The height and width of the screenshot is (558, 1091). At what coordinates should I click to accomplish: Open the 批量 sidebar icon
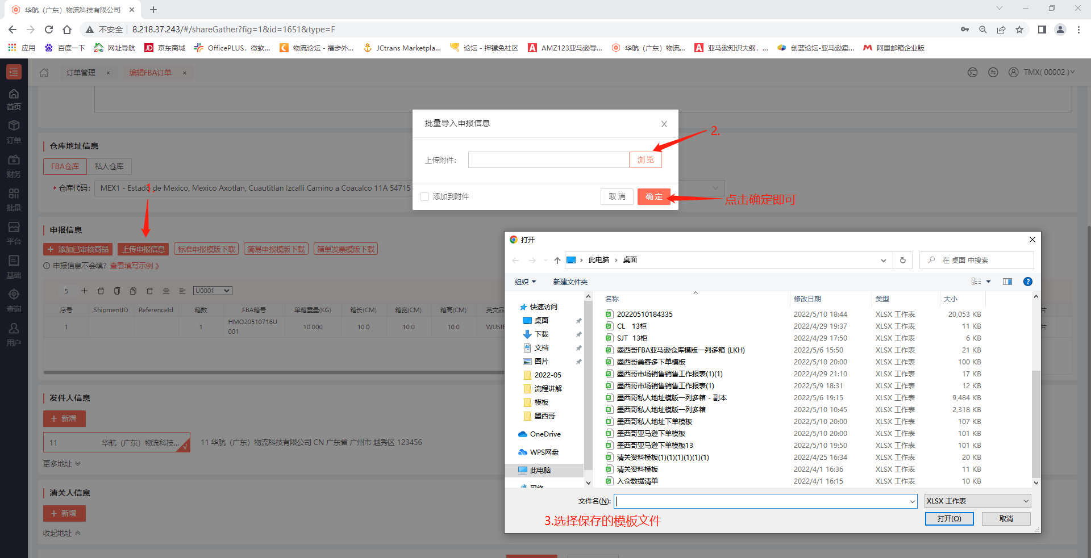pos(14,200)
